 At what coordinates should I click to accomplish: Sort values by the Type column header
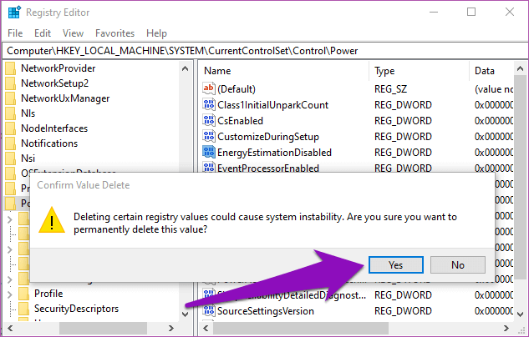pyautogui.click(x=384, y=71)
